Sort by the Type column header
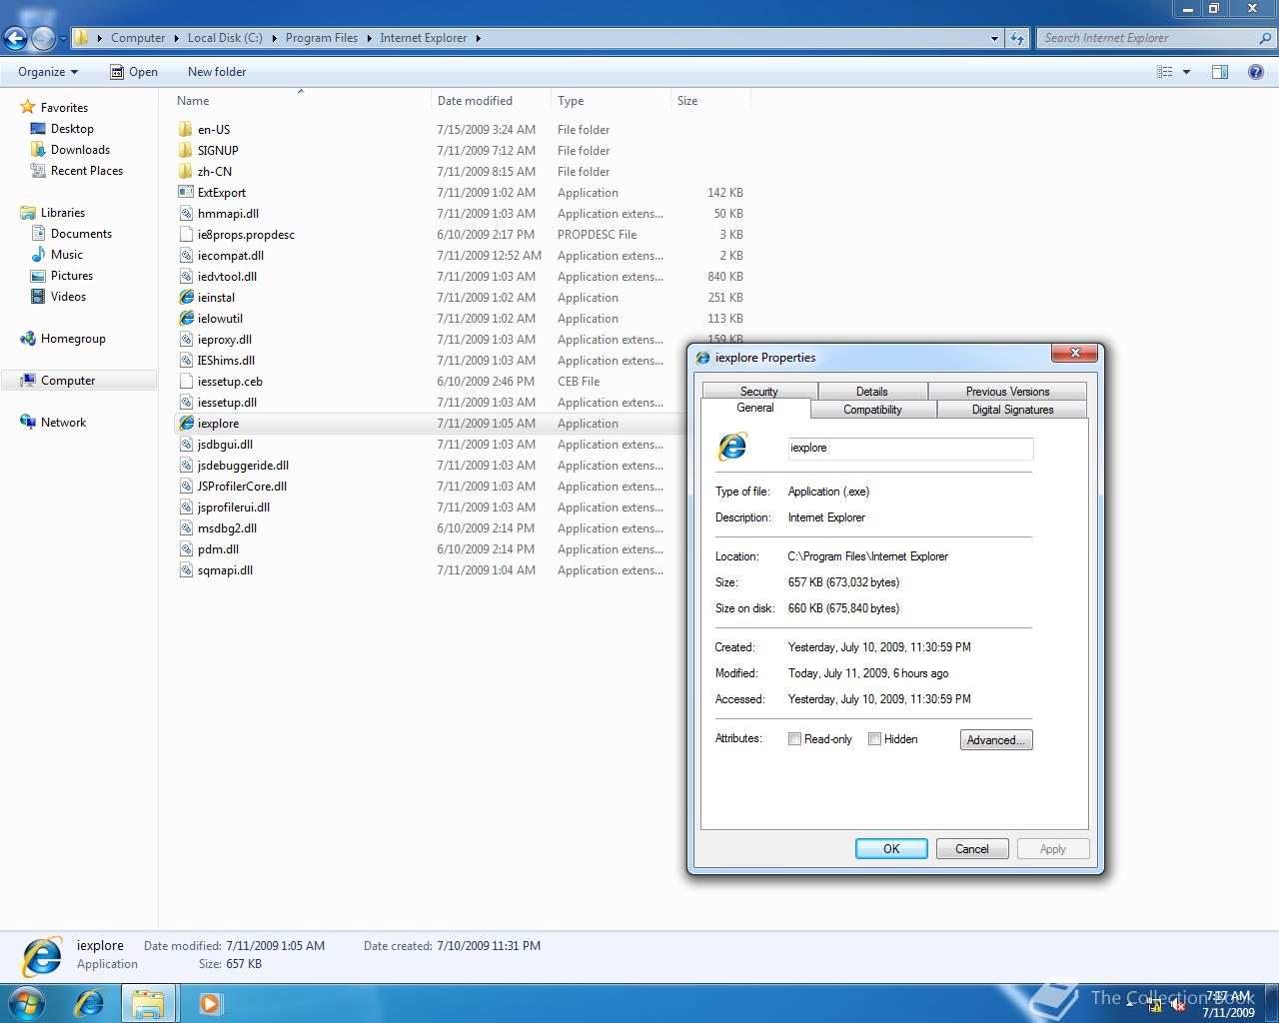 point(611,101)
